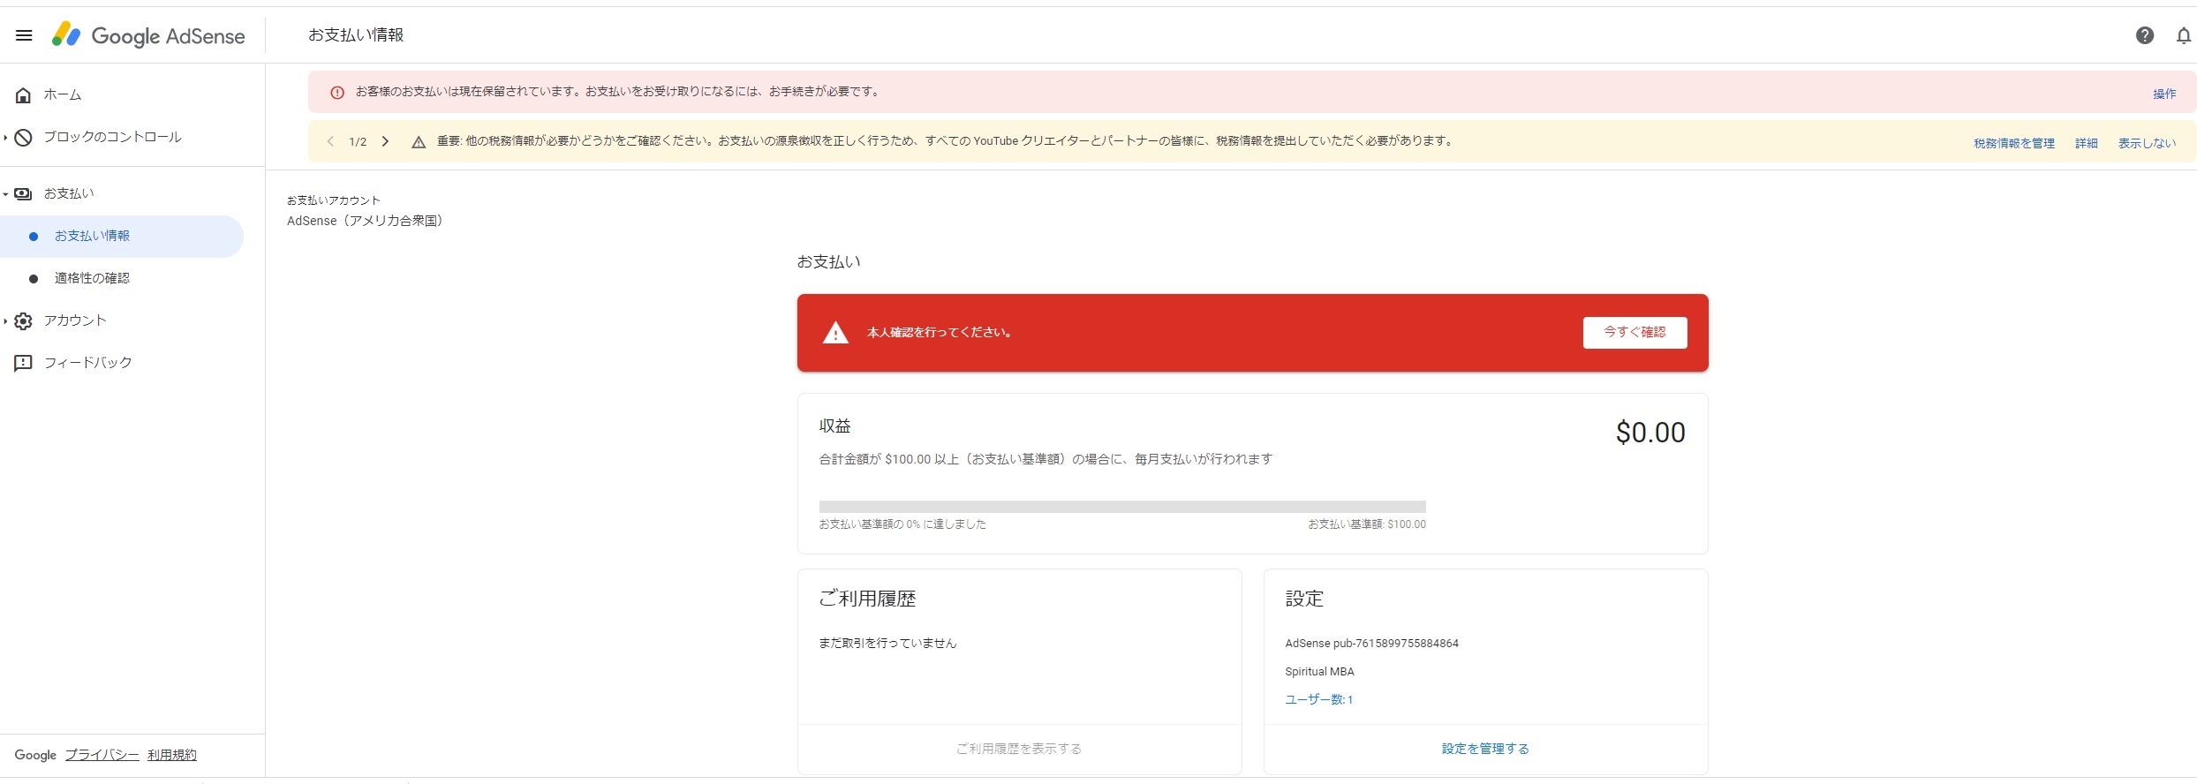Collapse the お支払い sidebar section
The width and height of the screenshot is (2197, 784).
[5, 193]
